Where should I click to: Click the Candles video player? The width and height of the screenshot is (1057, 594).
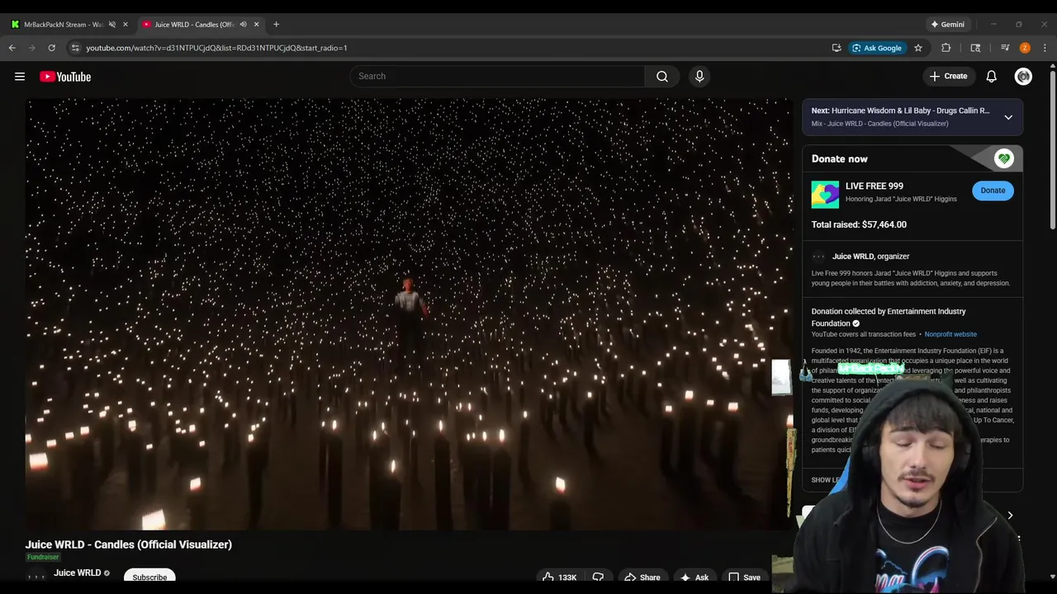(x=409, y=314)
